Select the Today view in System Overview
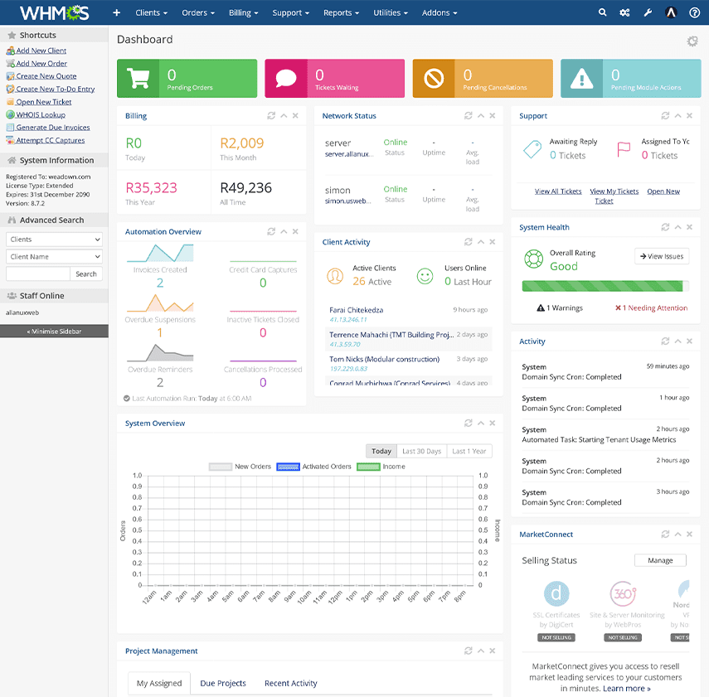 pos(381,451)
